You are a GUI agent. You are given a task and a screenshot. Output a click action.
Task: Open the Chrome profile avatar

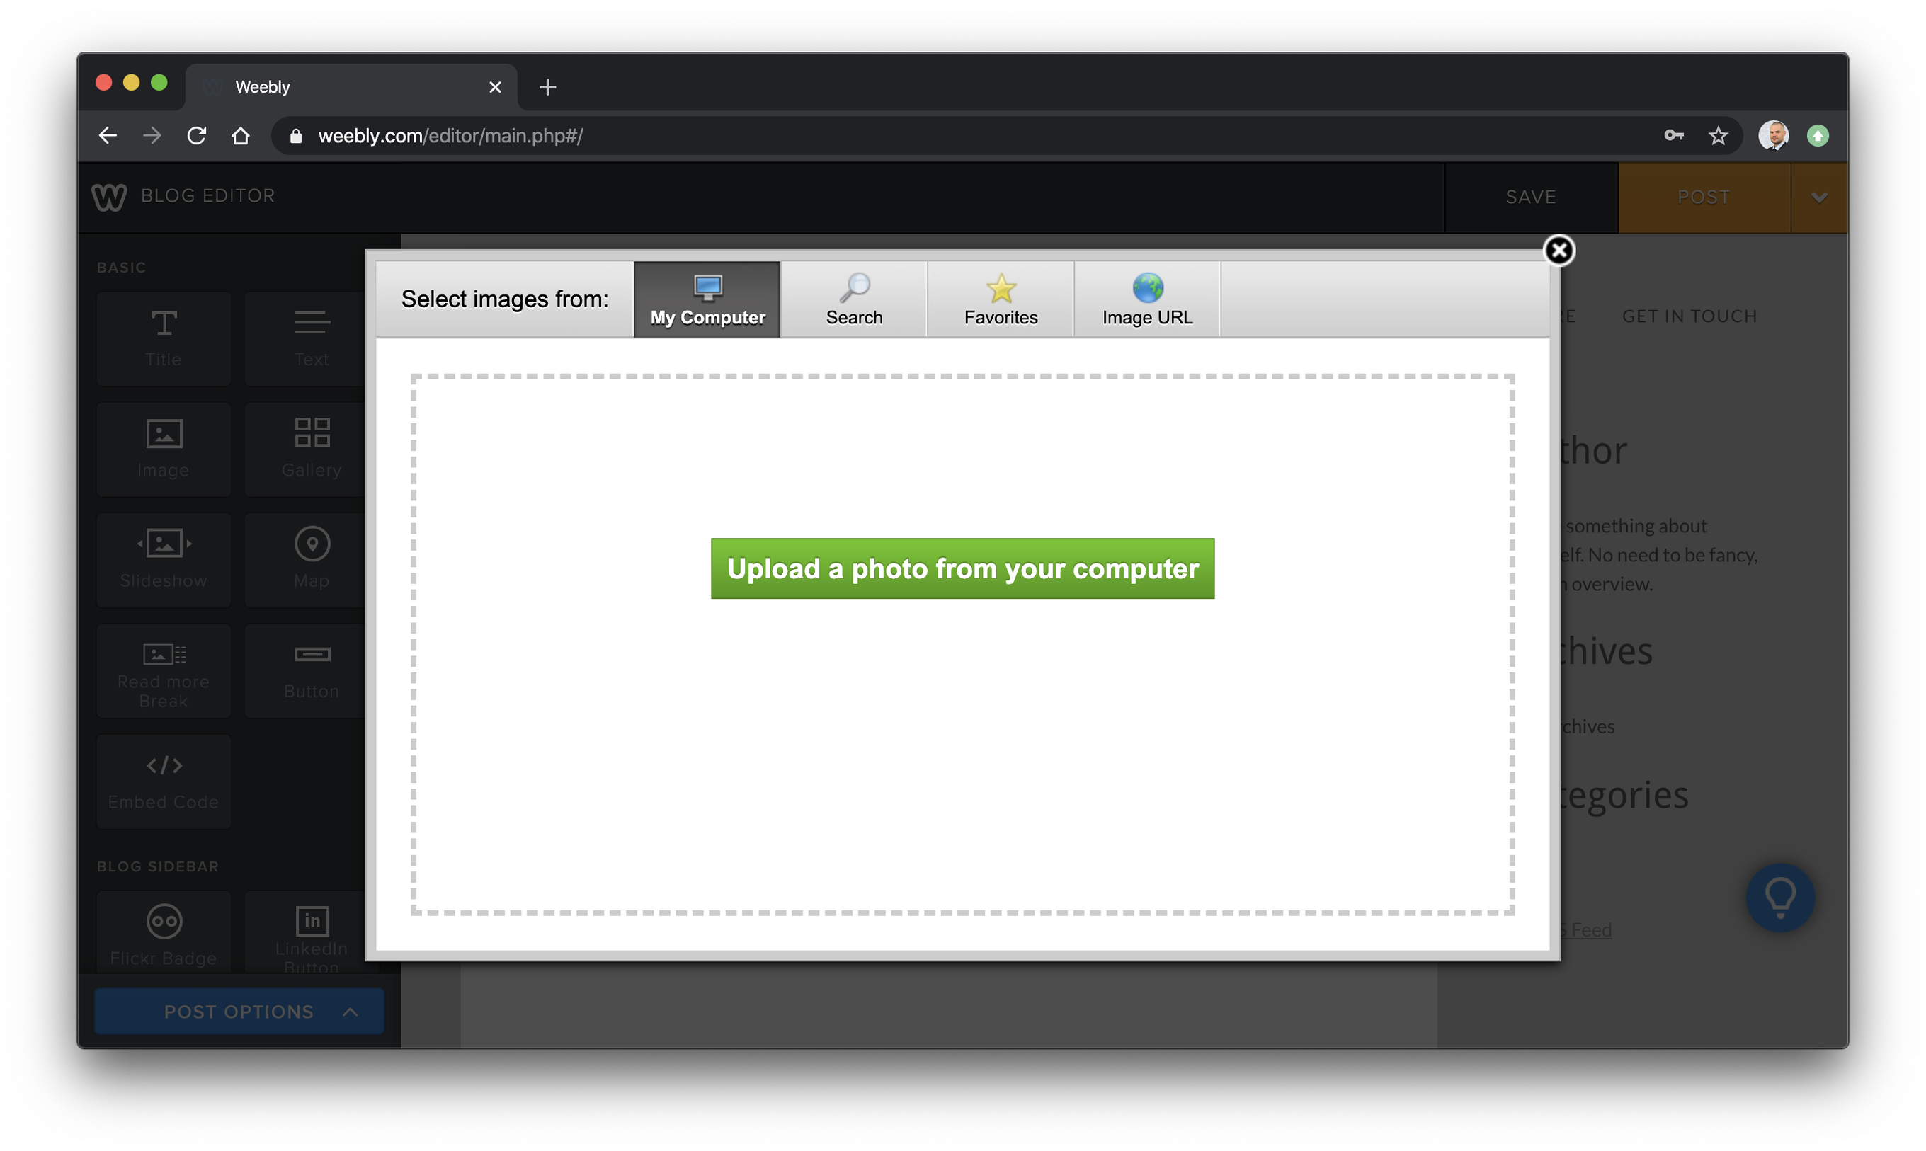pos(1773,136)
